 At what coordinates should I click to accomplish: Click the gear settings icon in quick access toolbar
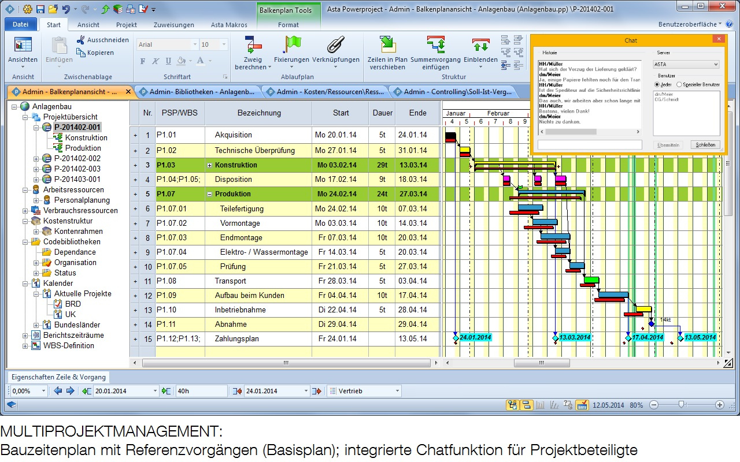28,9
